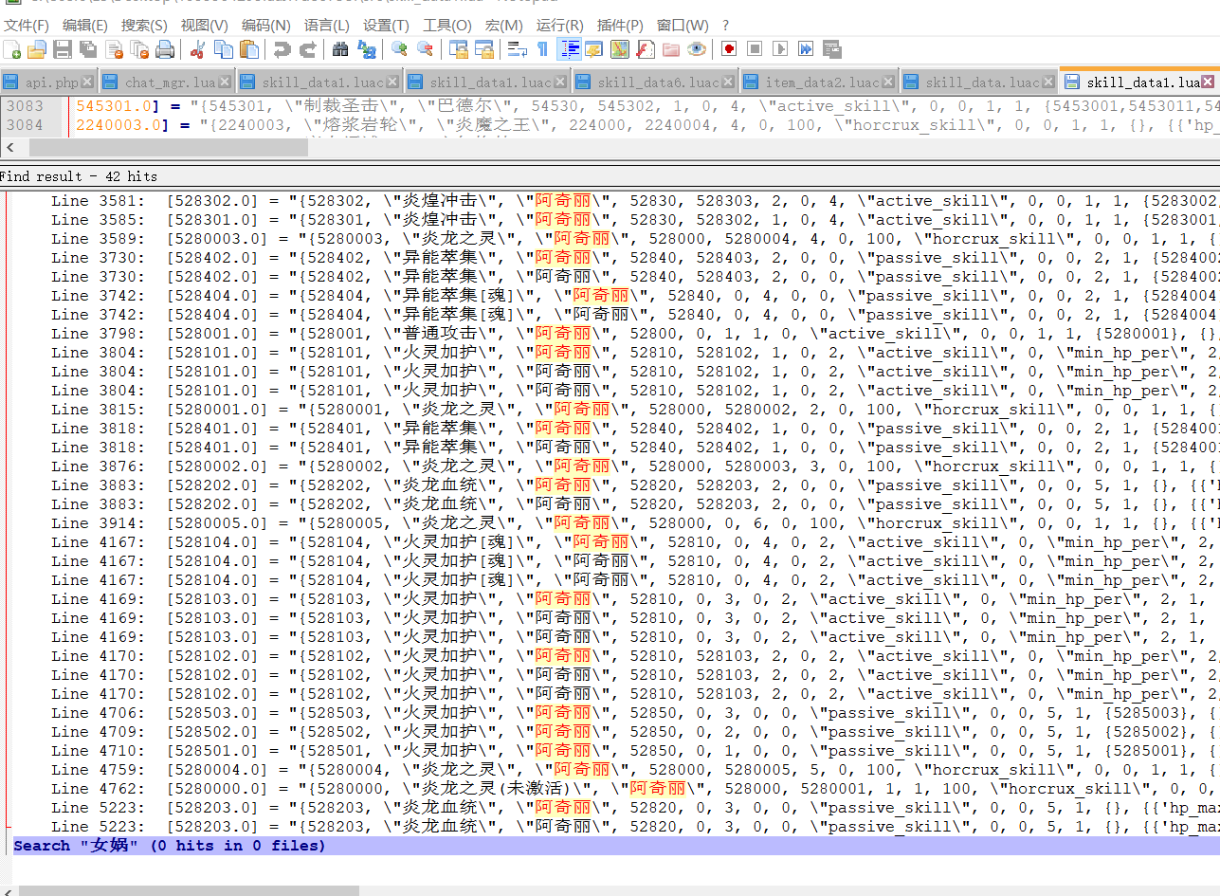Click the editor horizontal scrollbar thumb

pyautogui.click(x=169, y=147)
